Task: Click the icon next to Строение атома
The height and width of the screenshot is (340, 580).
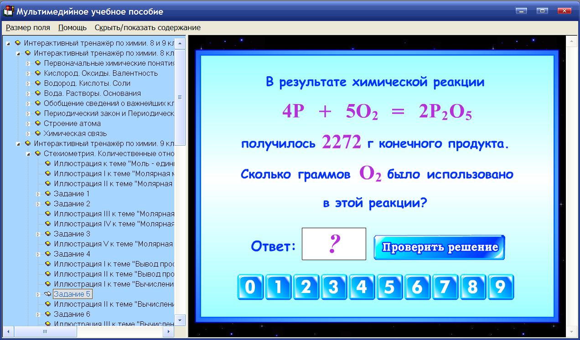Action: coord(37,123)
